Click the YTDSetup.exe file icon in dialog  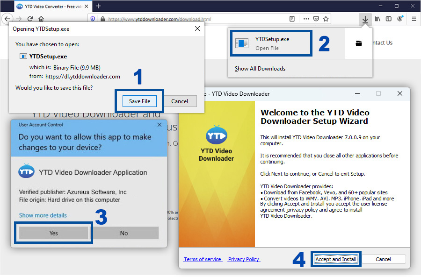[23, 56]
